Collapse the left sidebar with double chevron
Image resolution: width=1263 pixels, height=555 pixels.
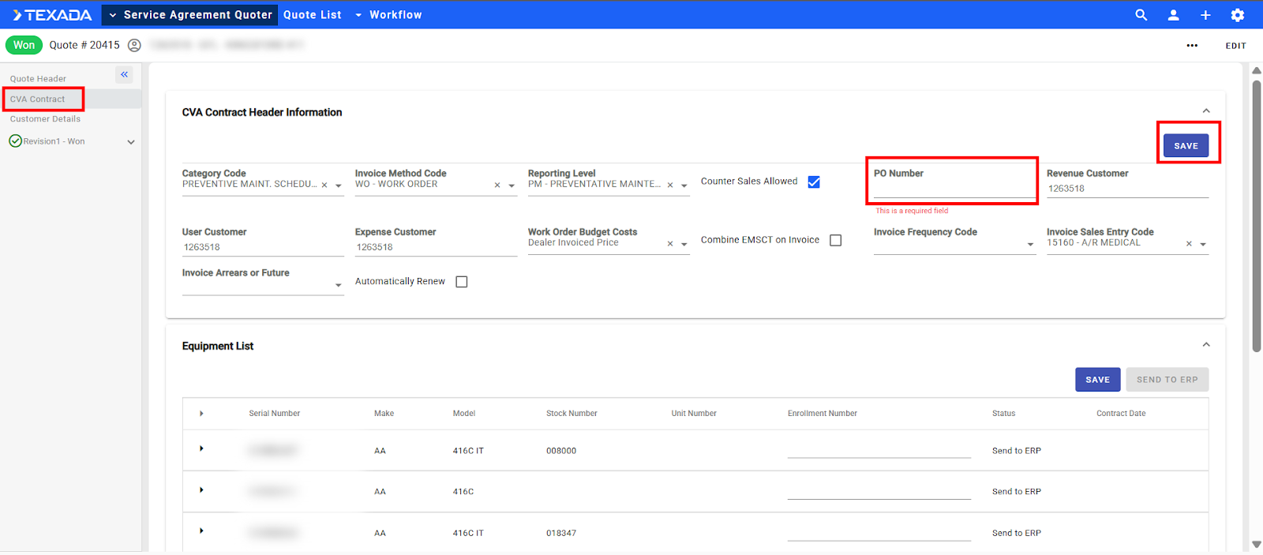pos(124,74)
